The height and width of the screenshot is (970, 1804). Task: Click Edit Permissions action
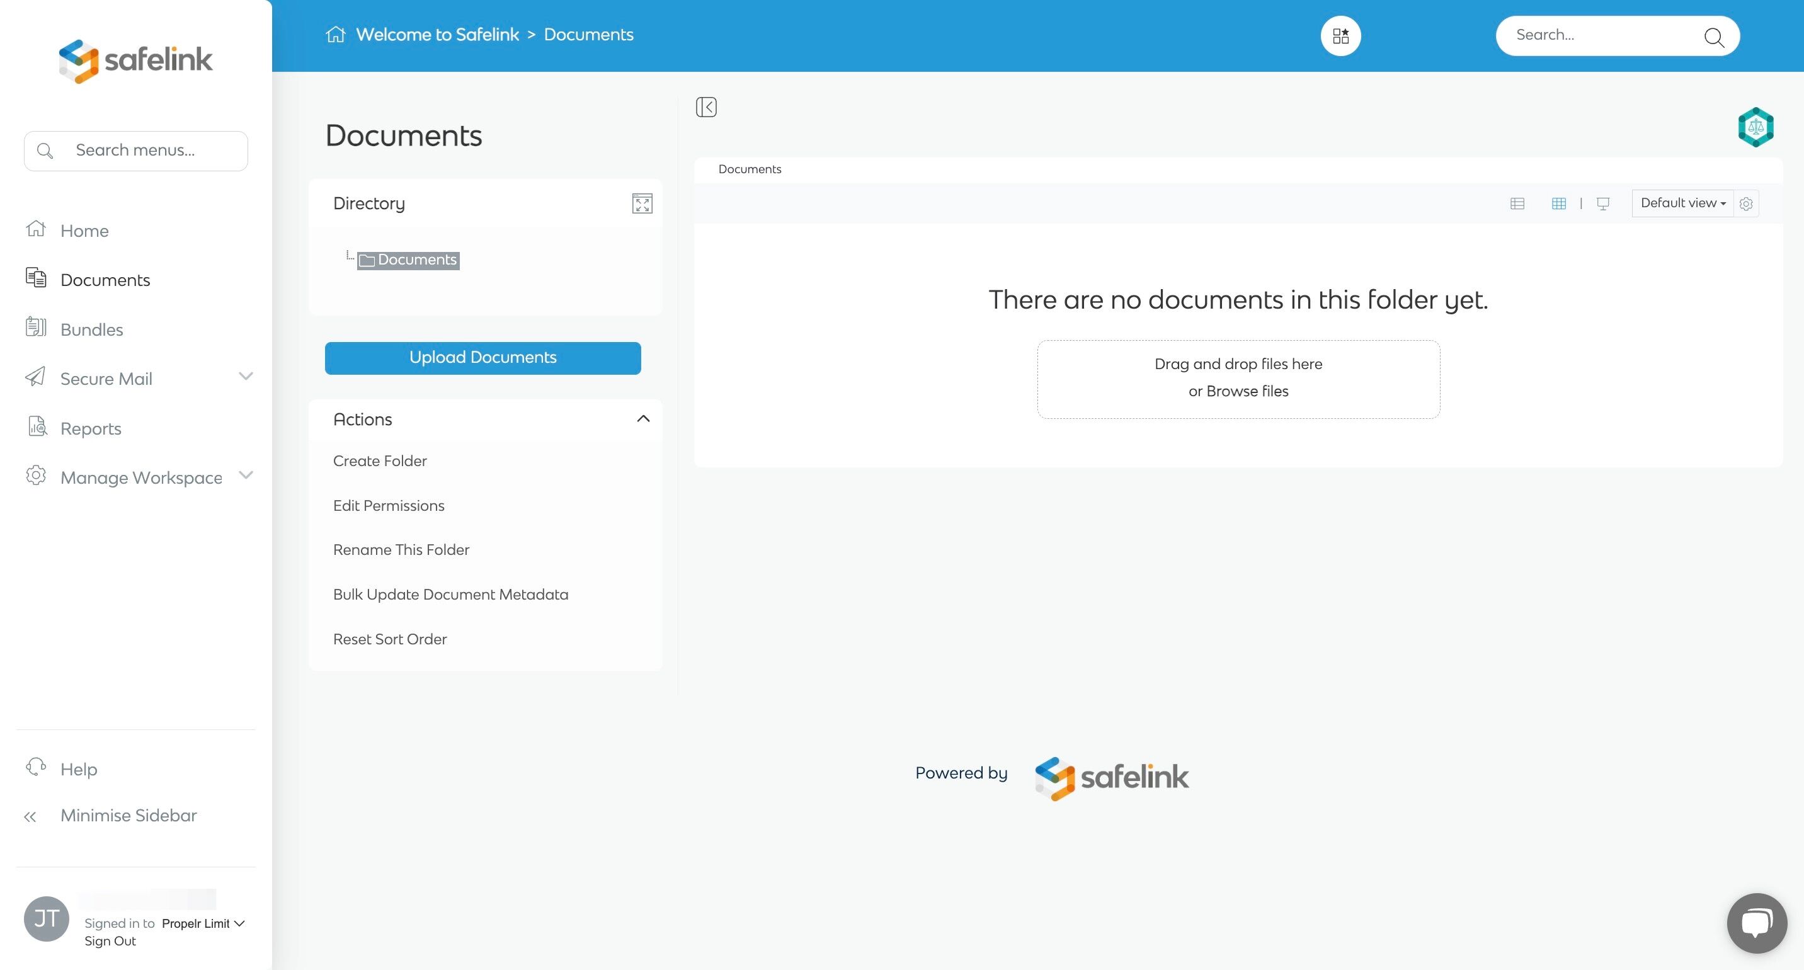tap(389, 506)
